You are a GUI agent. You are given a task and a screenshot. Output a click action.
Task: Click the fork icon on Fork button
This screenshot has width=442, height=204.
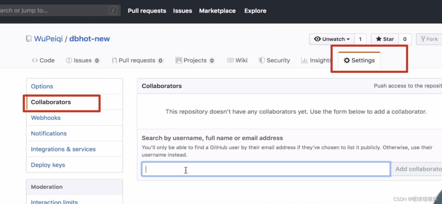click(x=423, y=39)
